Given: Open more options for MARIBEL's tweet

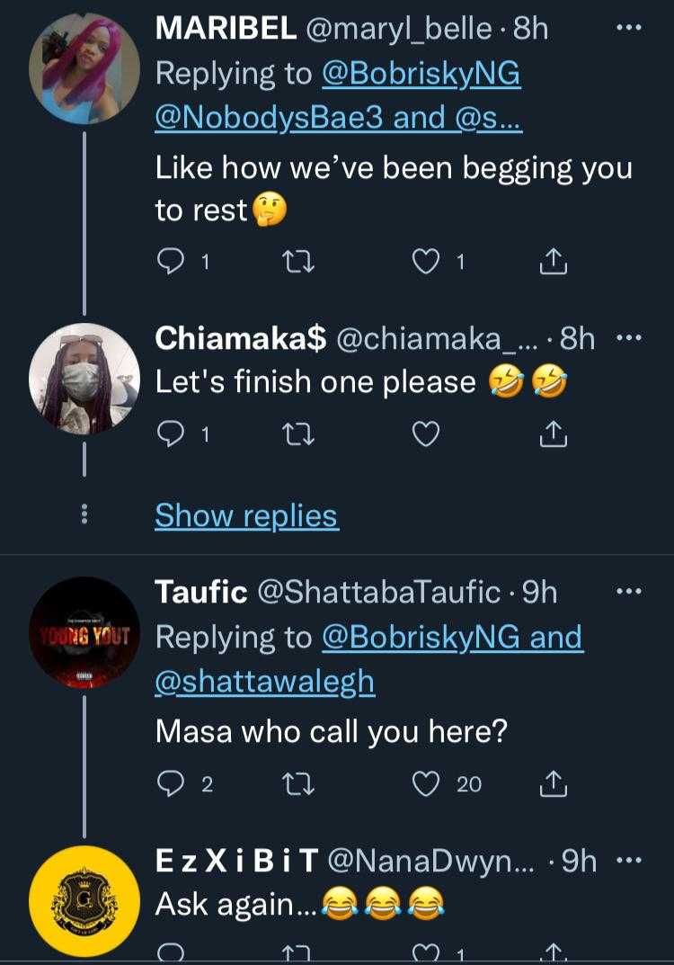Looking at the screenshot, I should pos(628,29).
